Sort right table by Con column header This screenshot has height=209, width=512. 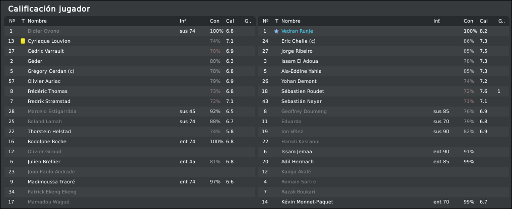468,21
